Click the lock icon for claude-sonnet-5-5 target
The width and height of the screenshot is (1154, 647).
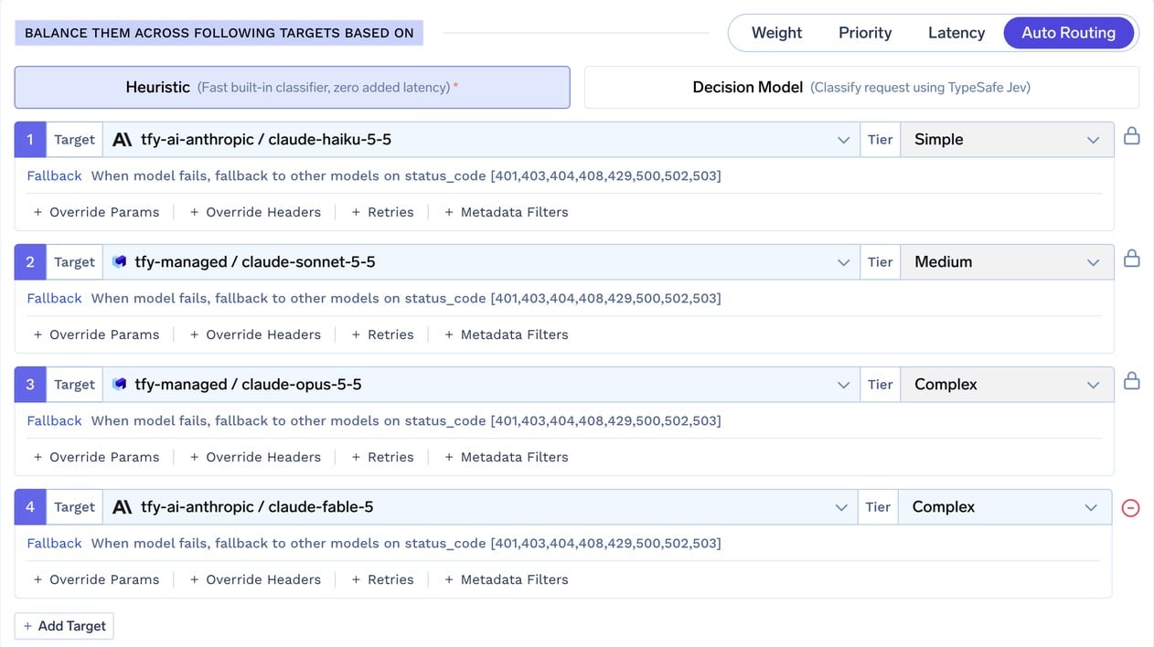pyautogui.click(x=1131, y=259)
